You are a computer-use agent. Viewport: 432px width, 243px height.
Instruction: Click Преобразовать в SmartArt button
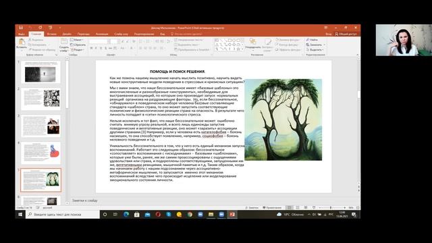pyautogui.click(x=192, y=49)
